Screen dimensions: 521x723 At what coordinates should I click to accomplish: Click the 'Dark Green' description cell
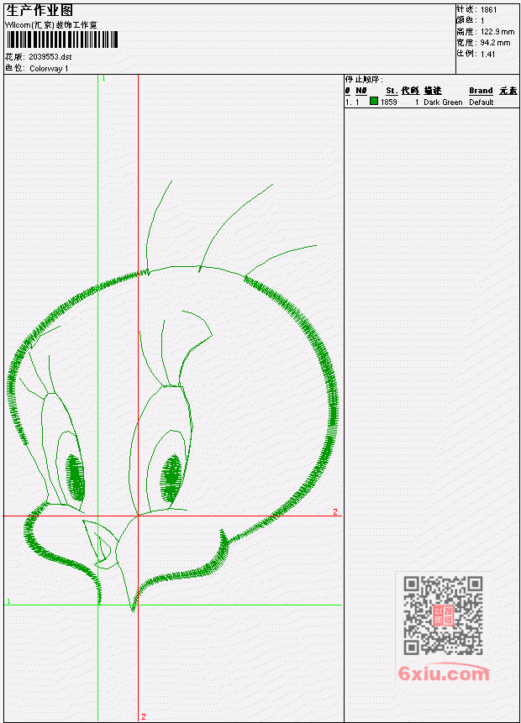click(x=443, y=102)
